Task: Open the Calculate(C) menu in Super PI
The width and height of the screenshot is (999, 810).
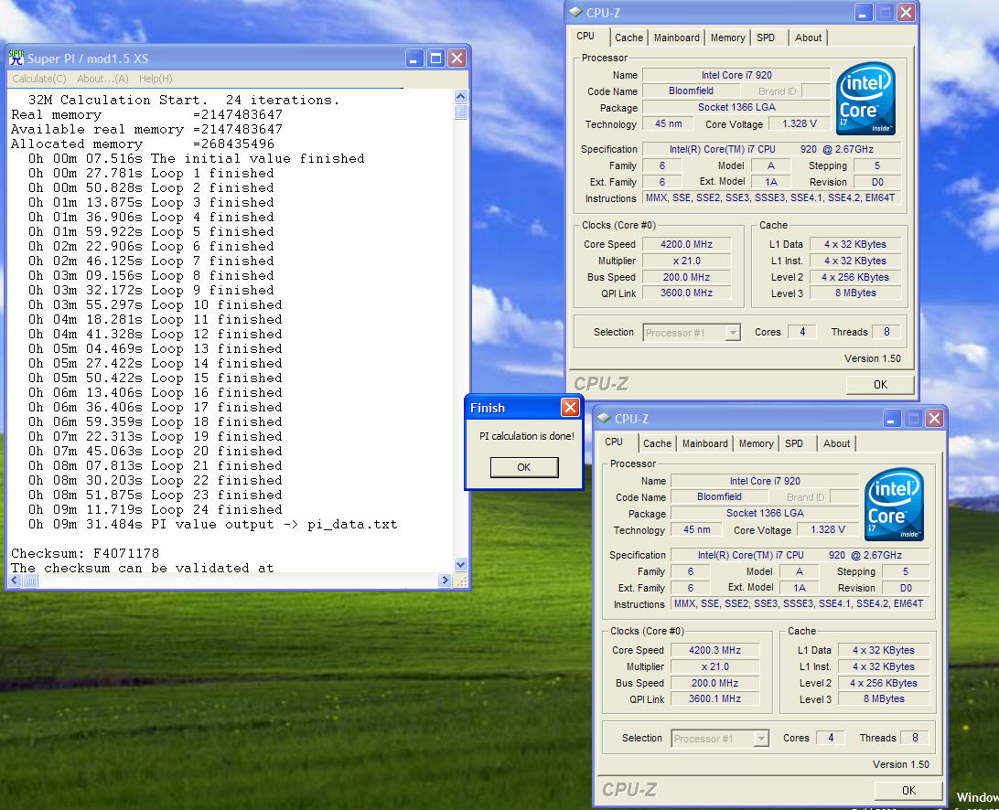Action: coord(38,79)
